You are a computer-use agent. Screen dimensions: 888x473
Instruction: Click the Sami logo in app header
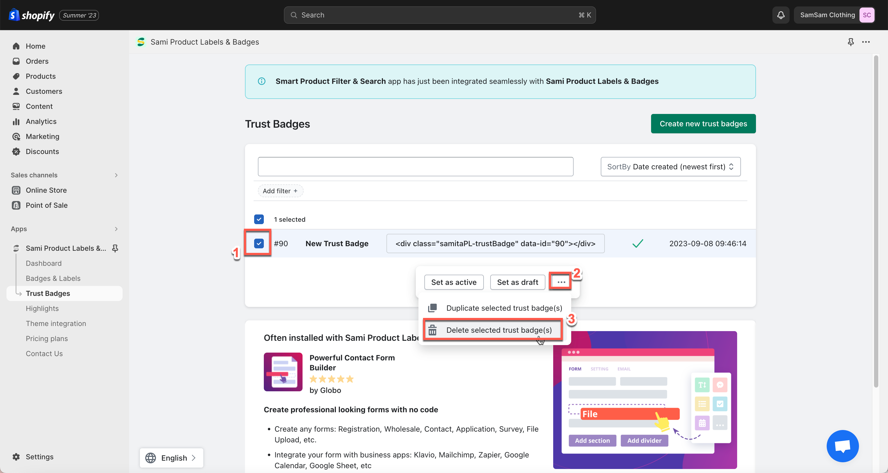pyautogui.click(x=141, y=42)
